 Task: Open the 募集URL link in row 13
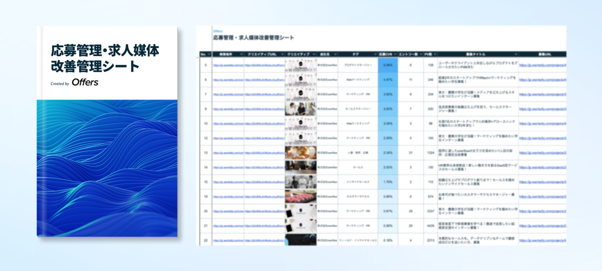(543, 153)
